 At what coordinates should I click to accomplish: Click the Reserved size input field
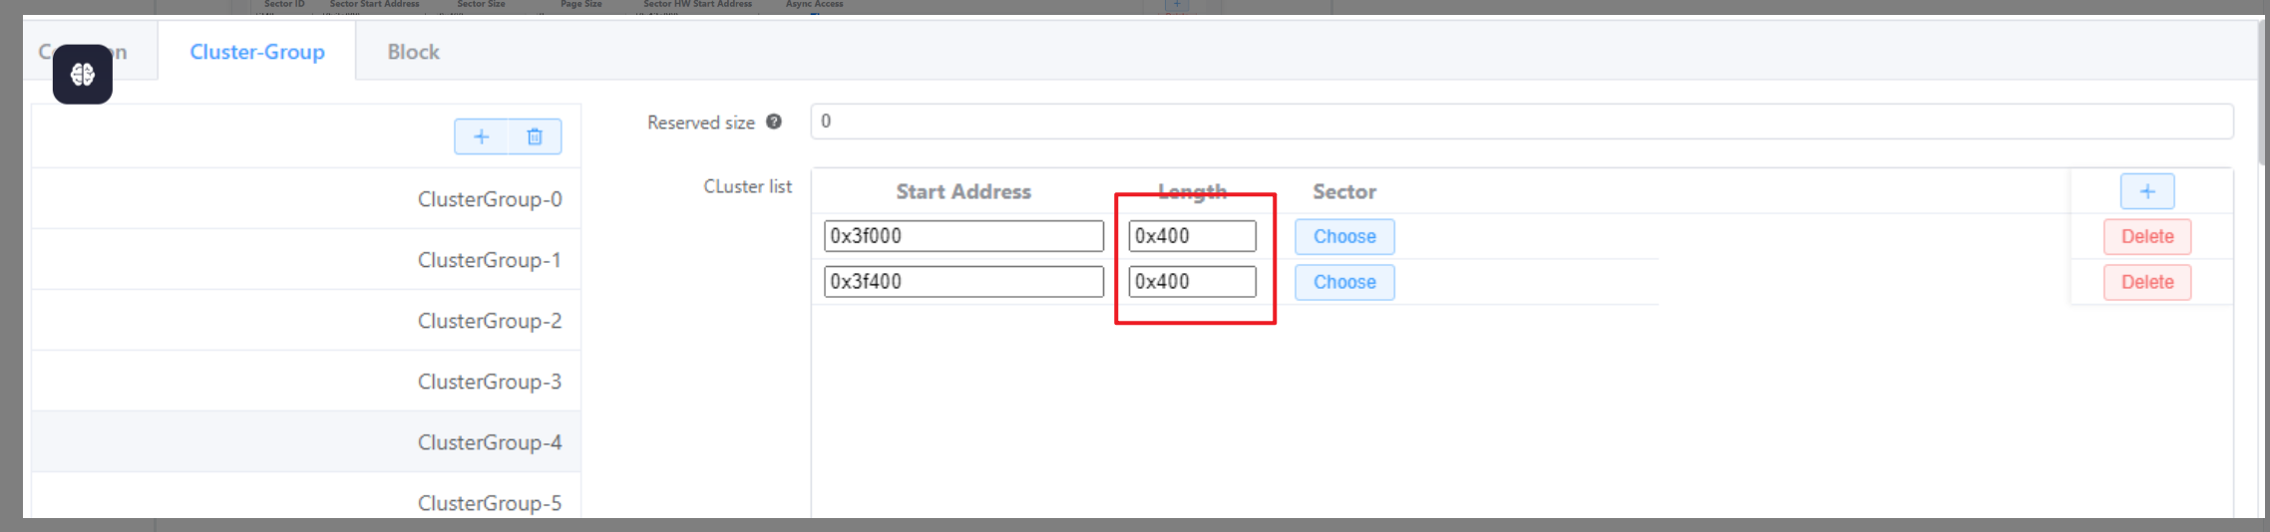[x=1521, y=122]
